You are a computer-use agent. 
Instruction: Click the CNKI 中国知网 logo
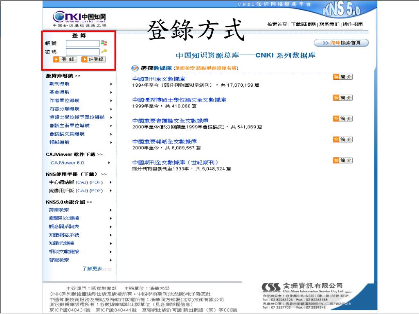(80, 19)
